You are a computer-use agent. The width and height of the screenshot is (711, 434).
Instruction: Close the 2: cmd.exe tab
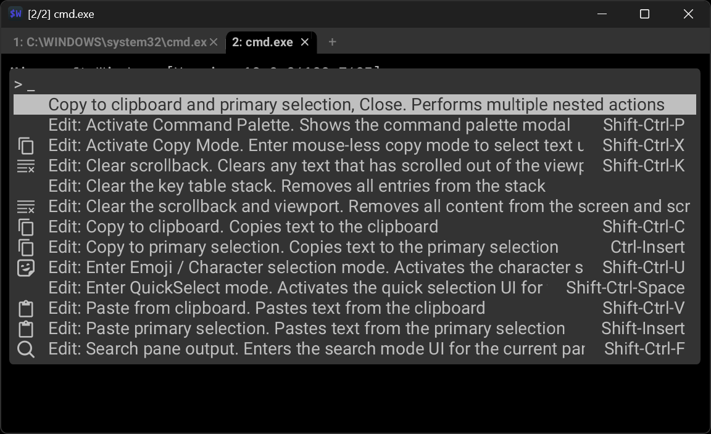304,42
